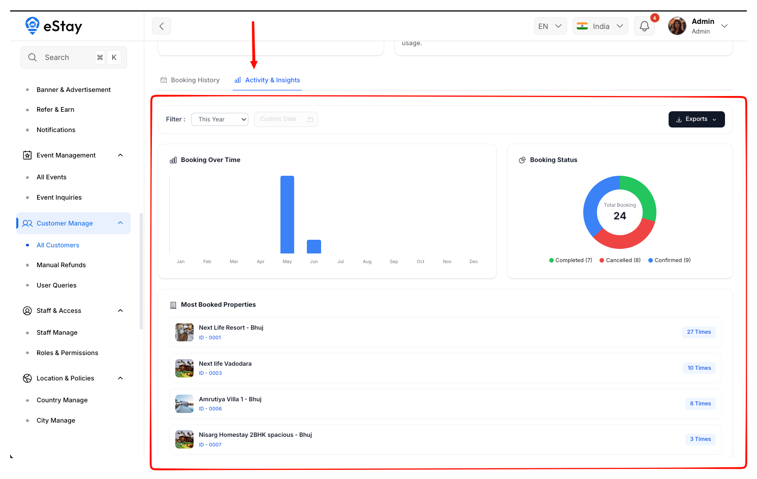Screen dimensions: 757x479
Task: Go to All Events
Action: pos(51,177)
